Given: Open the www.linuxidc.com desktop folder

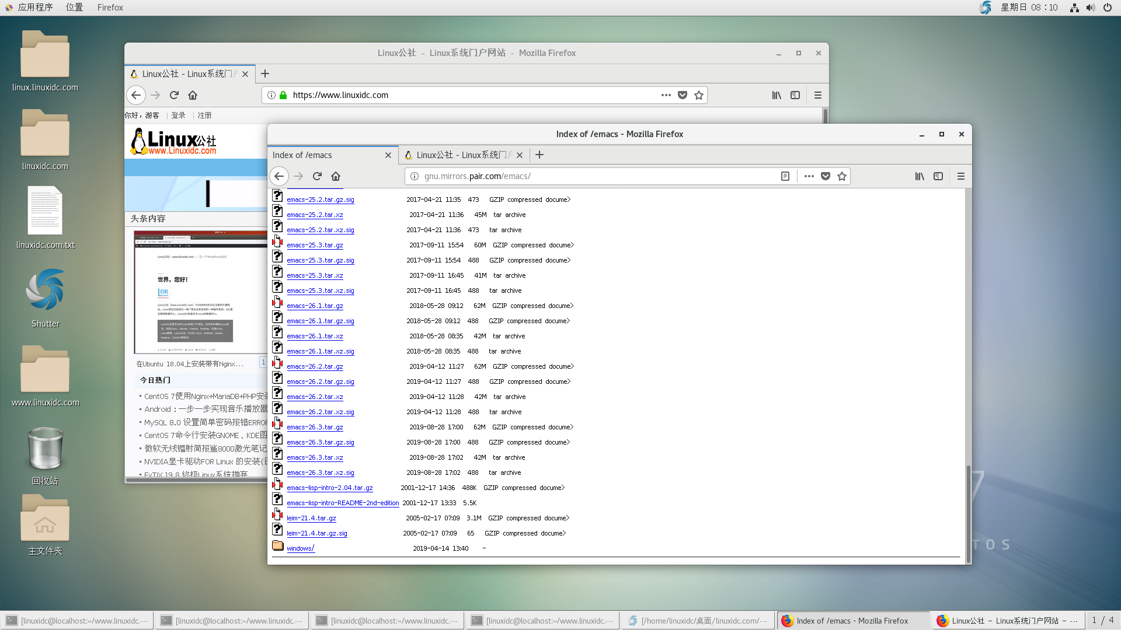Looking at the screenshot, I should pyautogui.click(x=45, y=376).
